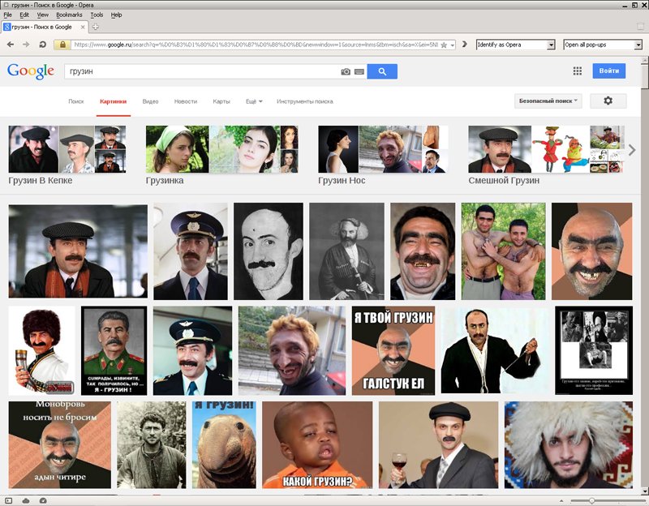Open the Я ГРУЗИН! seal thumbnail
649x506 pixels.
pyautogui.click(x=224, y=444)
